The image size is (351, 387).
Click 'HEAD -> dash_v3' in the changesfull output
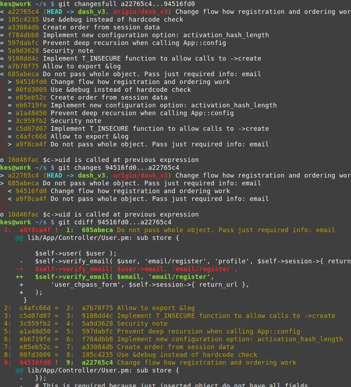coord(76,12)
